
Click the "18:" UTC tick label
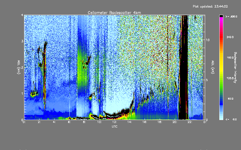click(x=160, y=122)
